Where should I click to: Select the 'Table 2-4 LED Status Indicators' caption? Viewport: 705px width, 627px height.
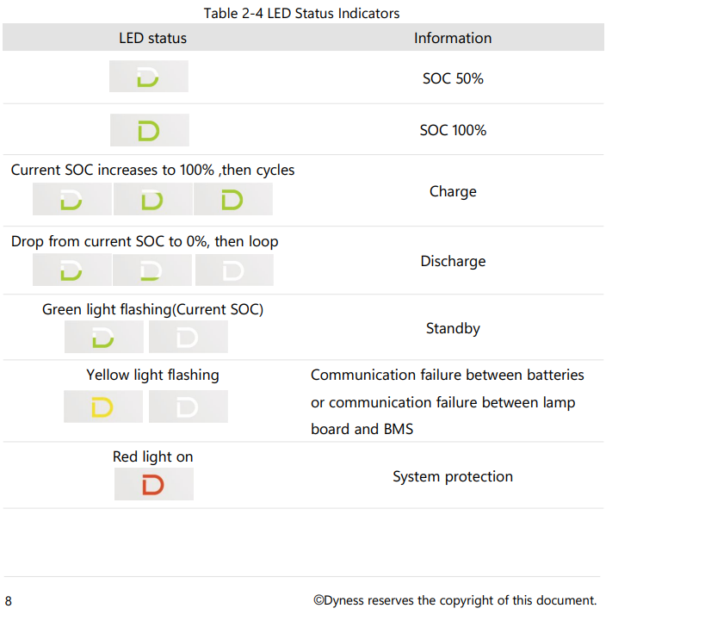301,13
